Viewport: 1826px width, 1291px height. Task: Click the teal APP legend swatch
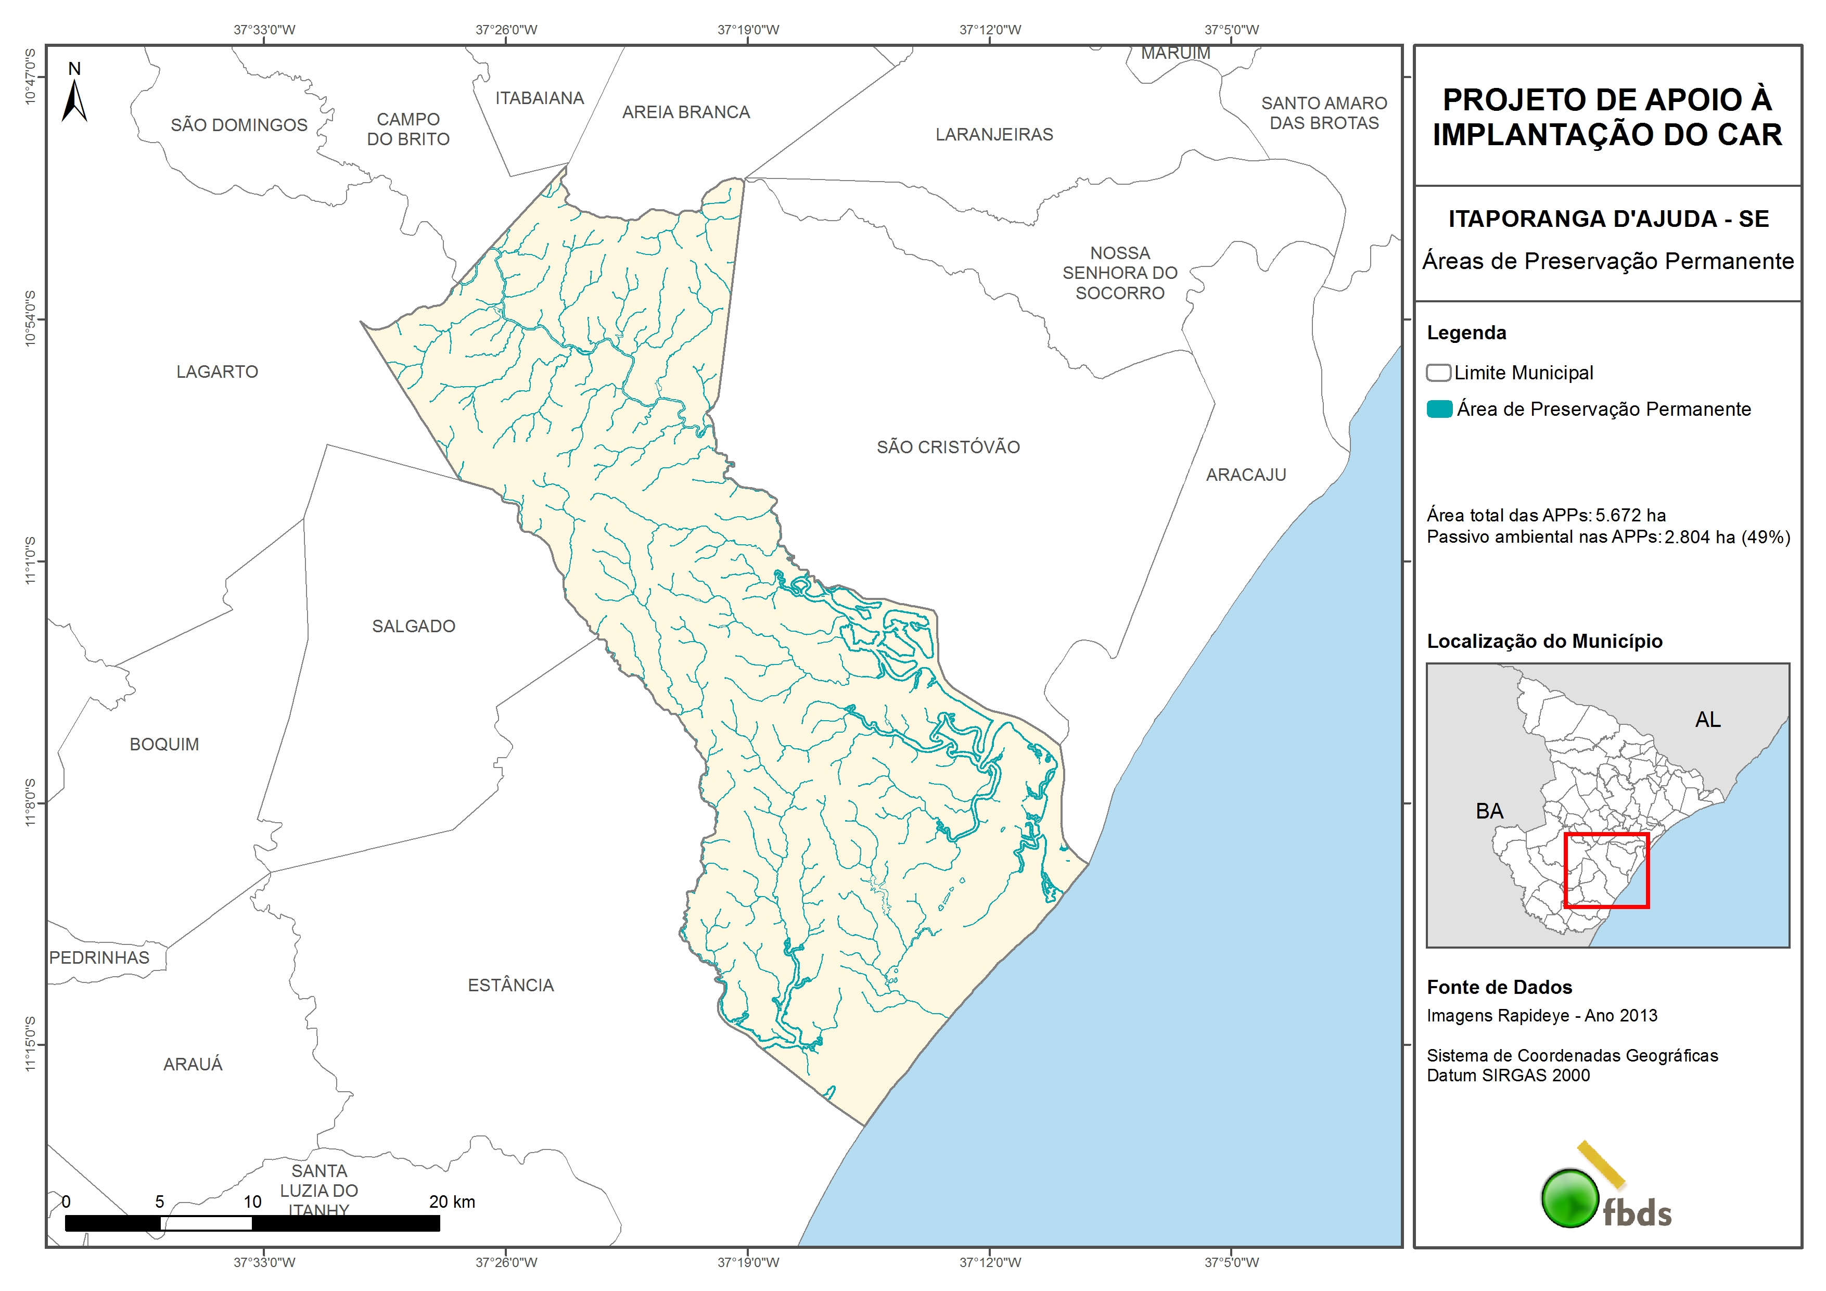coord(1439,409)
